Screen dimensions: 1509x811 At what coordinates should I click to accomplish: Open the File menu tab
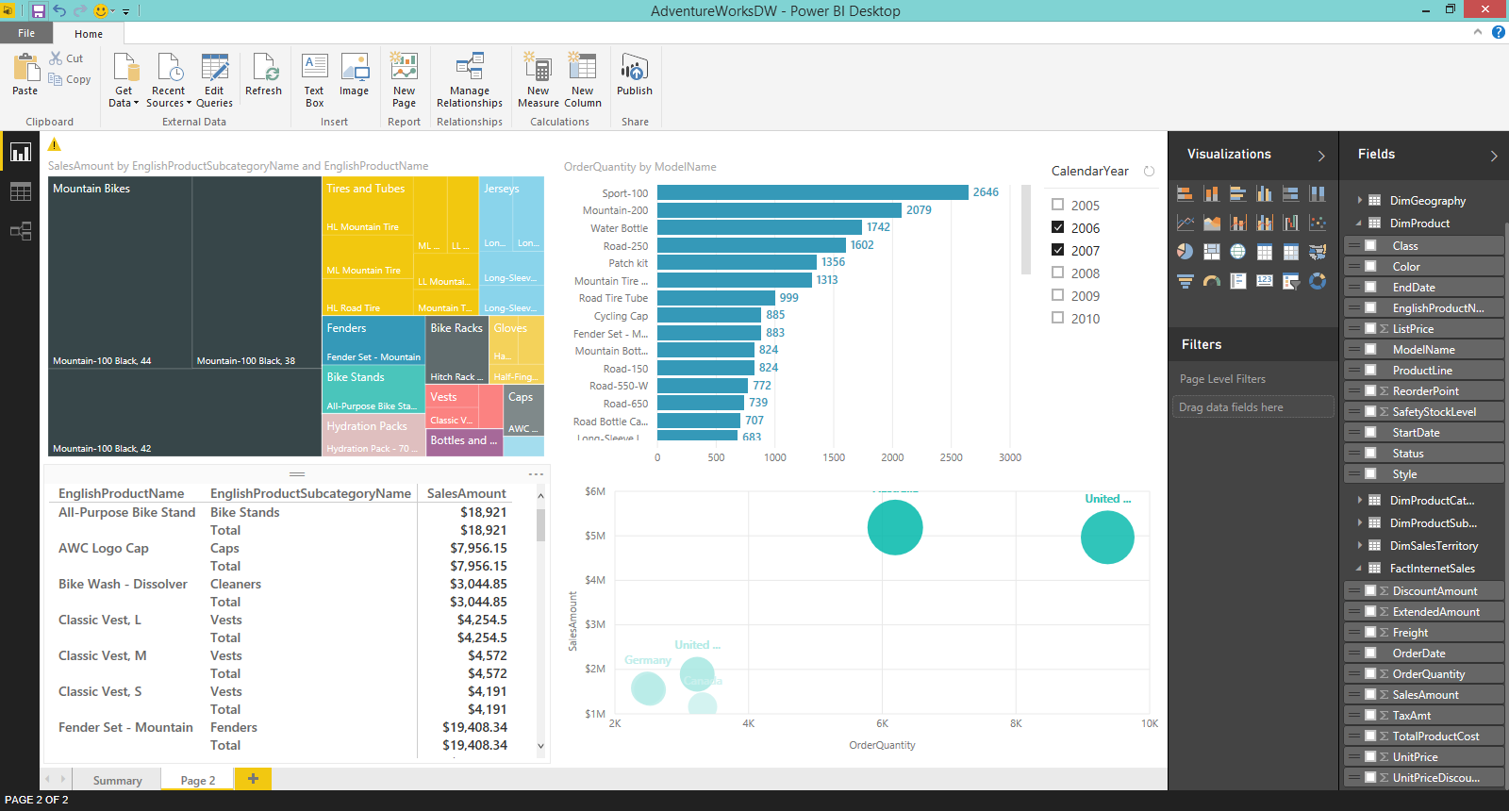(26, 33)
